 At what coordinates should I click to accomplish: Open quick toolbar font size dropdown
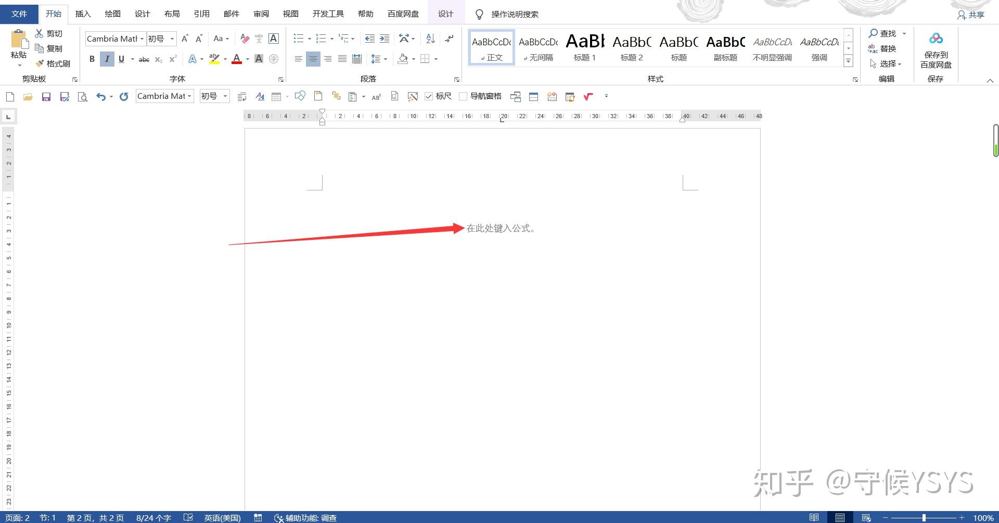[225, 96]
